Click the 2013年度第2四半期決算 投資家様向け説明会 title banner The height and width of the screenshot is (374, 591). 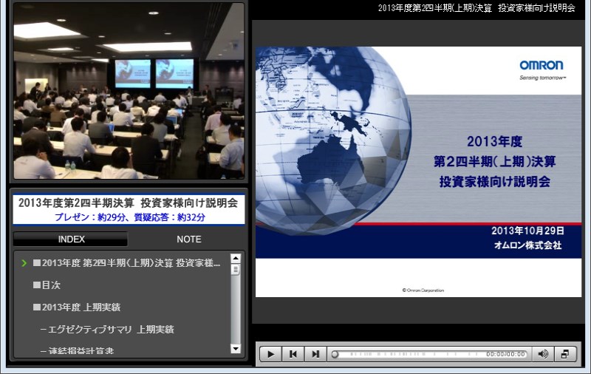(x=128, y=203)
